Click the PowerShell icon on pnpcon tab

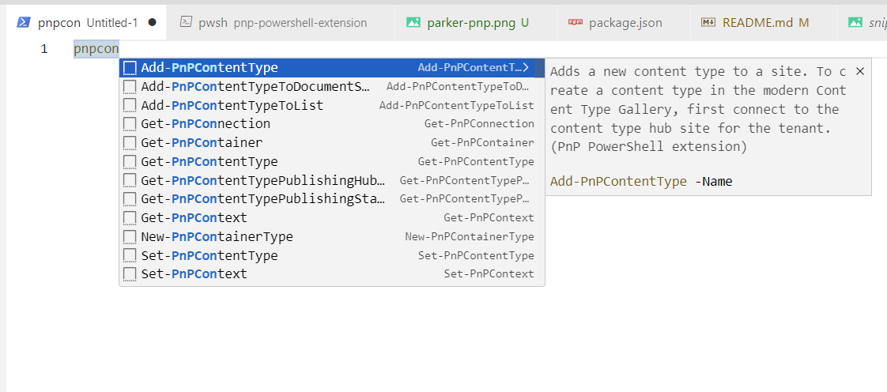[x=23, y=23]
